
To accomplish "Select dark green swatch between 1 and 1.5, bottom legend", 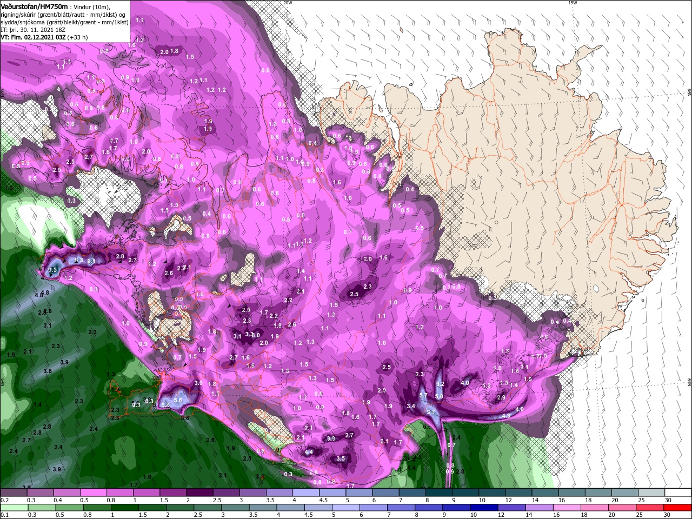I will click(x=124, y=507).
